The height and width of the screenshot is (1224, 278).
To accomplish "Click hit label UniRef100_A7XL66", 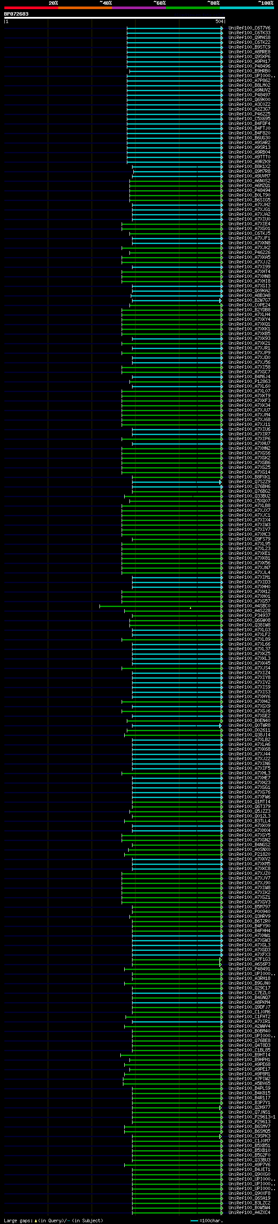I will click(249, 644).
